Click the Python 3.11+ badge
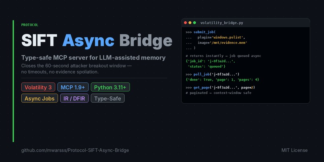Viewport: 324px width, 162px height. click(110, 87)
